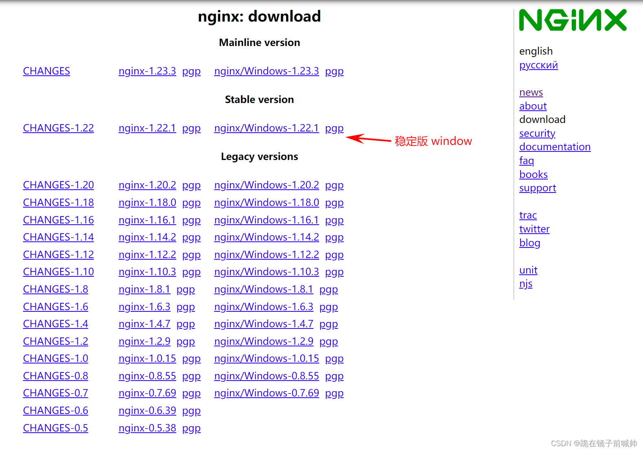
Task: Download nginx-1.18.0
Action: click(147, 203)
